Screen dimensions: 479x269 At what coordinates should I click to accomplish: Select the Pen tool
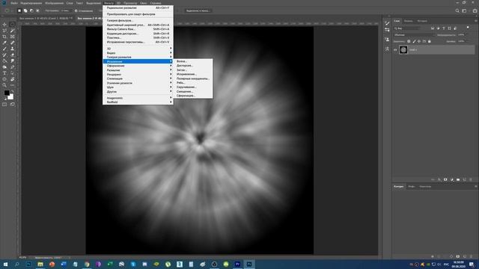pyautogui.click(x=12, y=67)
